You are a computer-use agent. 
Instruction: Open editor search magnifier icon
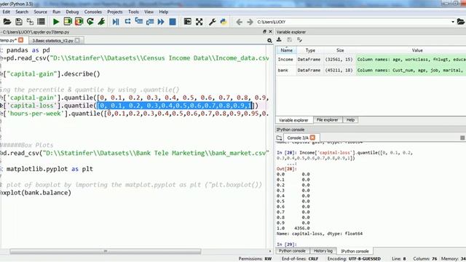pyautogui.click(x=269, y=41)
